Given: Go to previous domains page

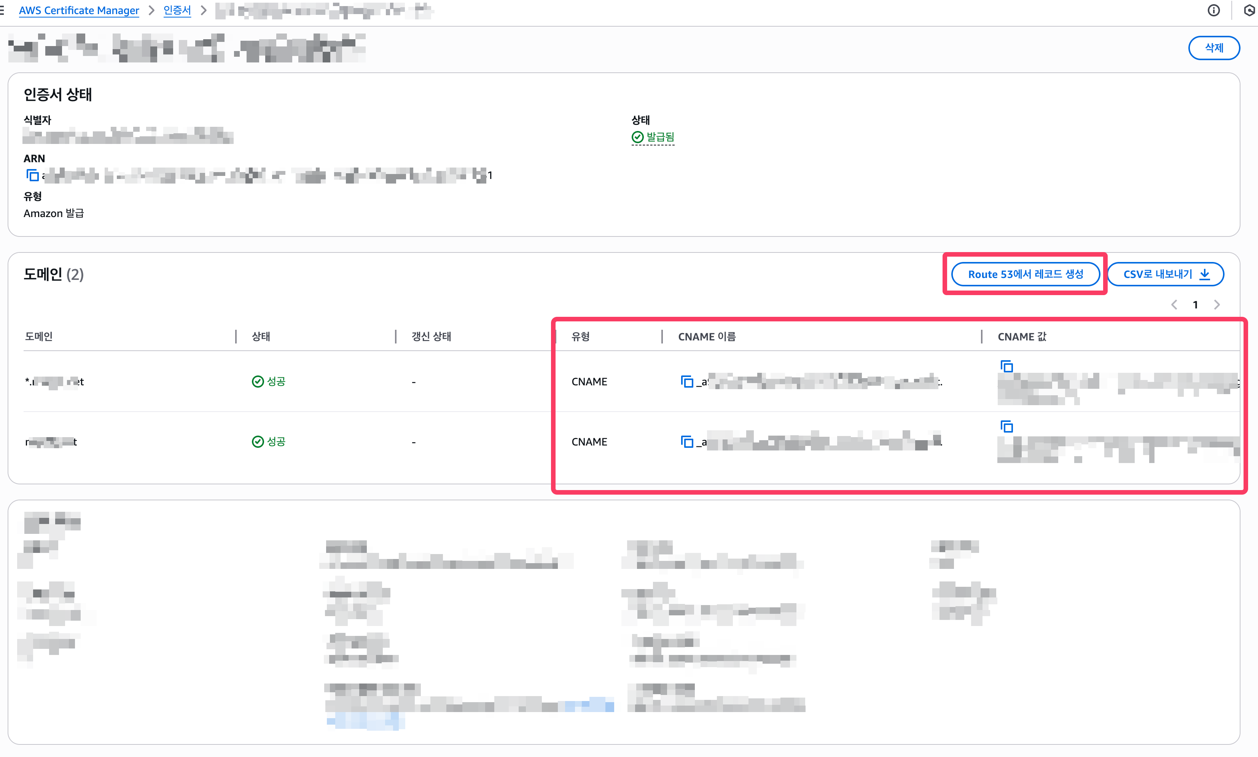Looking at the screenshot, I should 1174,305.
